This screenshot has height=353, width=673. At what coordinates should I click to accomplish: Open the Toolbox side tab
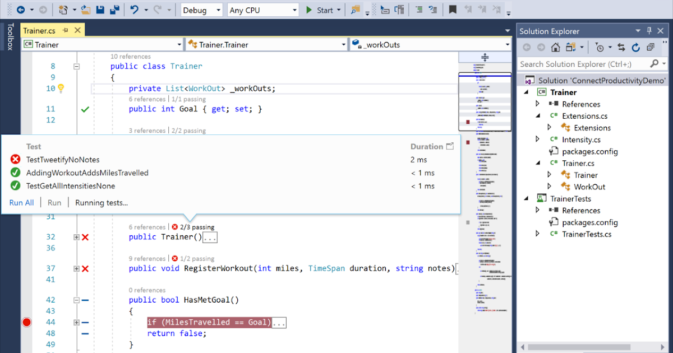coord(9,36)
